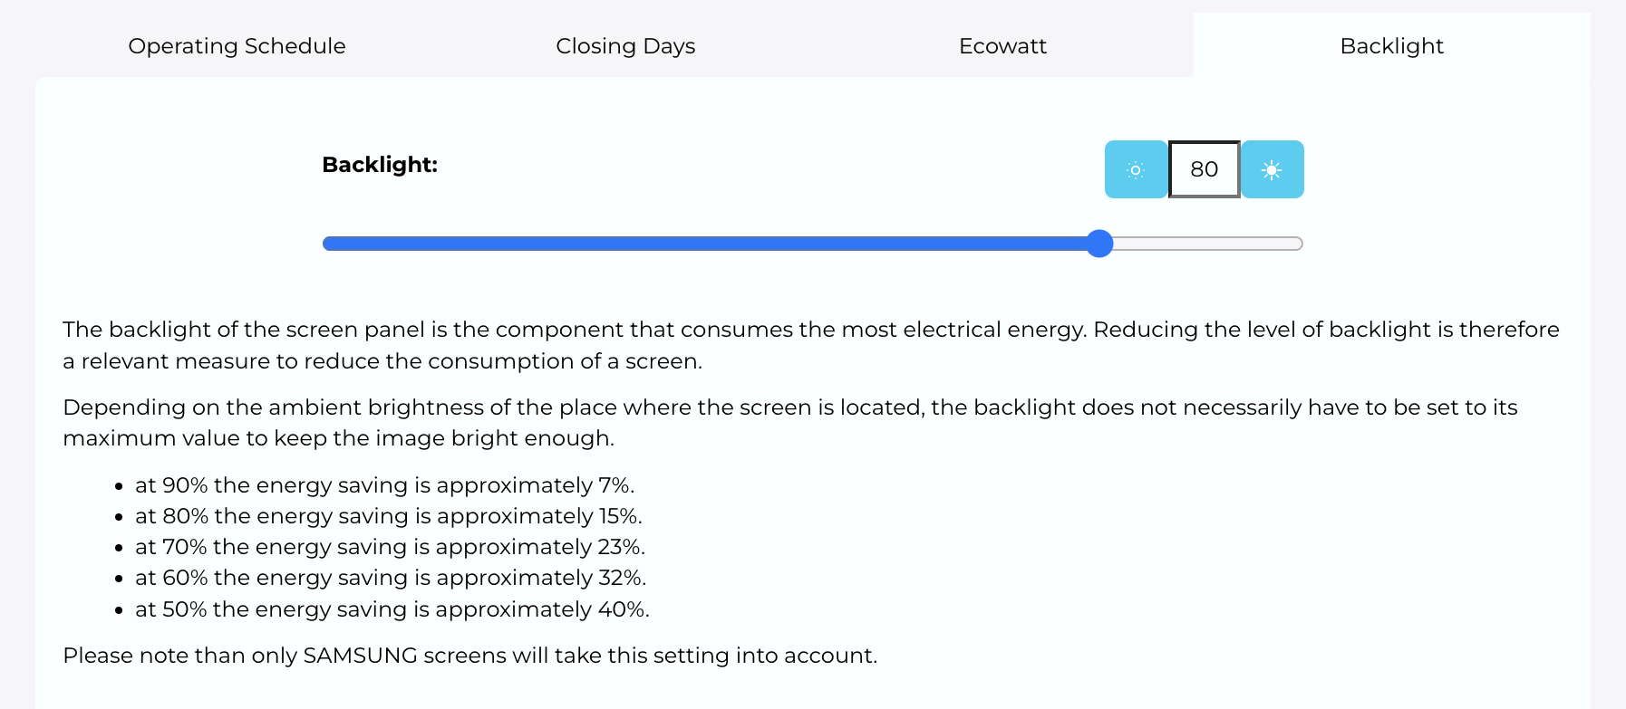Click the "at 50%" energy saving bullet
Screen dimensions: 1626x709
(x=392, y=609)
